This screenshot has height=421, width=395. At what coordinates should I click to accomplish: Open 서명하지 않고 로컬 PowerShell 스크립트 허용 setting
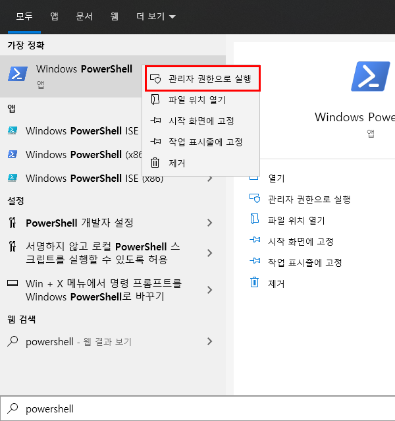[113, 253]
